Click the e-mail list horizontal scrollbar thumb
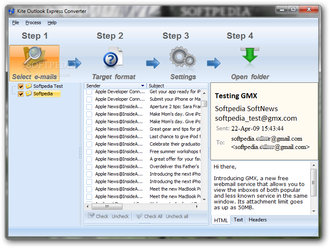 pyautogui.click(x=107, y=206)
